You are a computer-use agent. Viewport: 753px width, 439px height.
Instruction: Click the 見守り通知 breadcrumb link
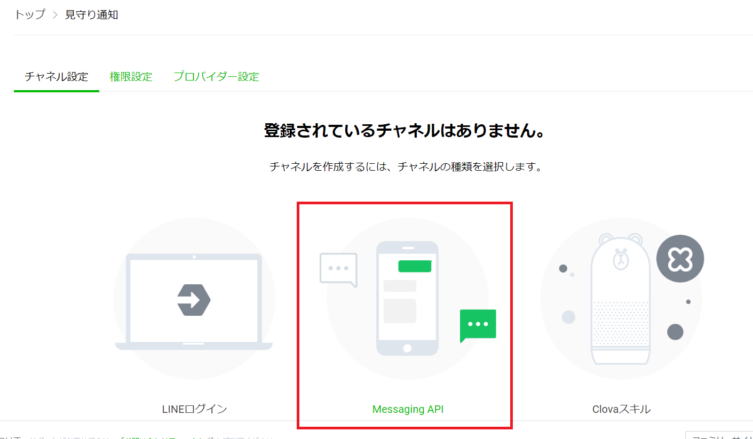tap(92, 15)
